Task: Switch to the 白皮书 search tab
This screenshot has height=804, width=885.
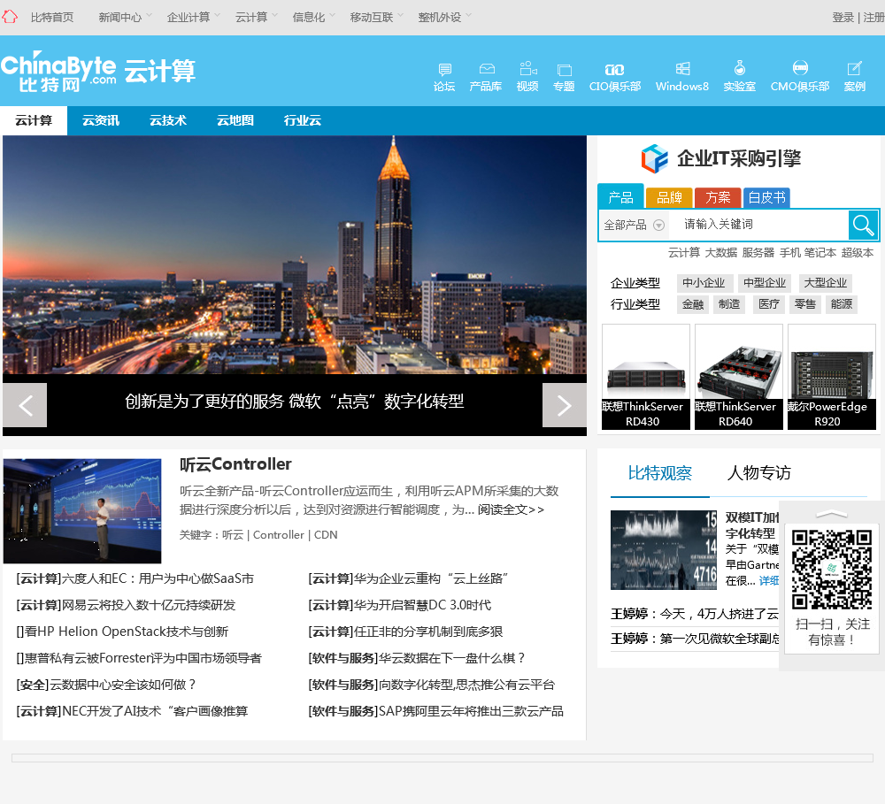Action: pyautogui.click(x=766, y=197)
